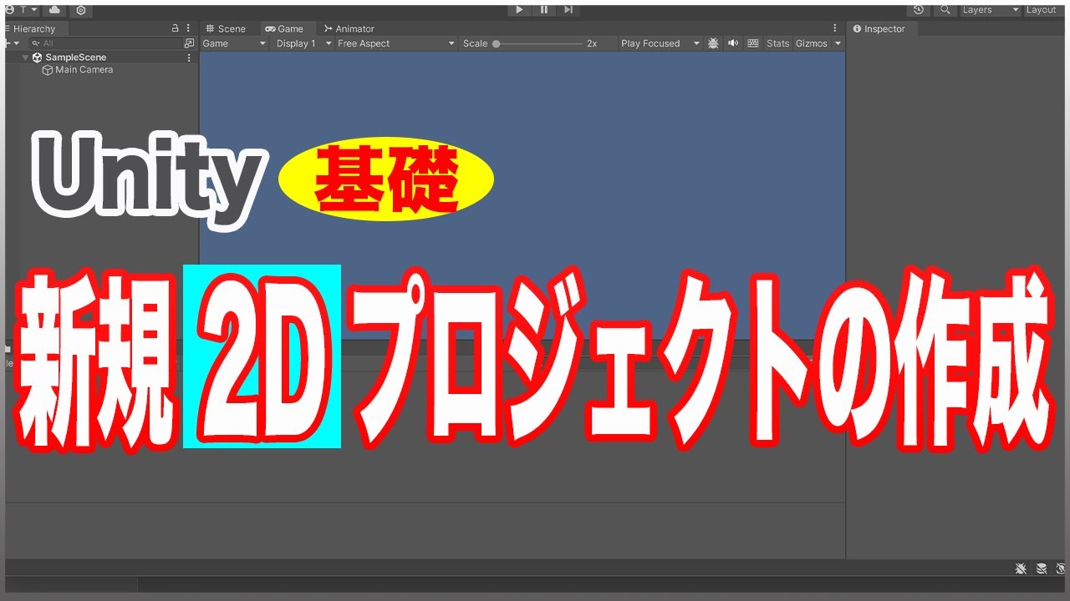The height and width of the screenshot is (601, 1070).
Task: Toggle the Hierarchy panel lock
Action: coord(175,28)
